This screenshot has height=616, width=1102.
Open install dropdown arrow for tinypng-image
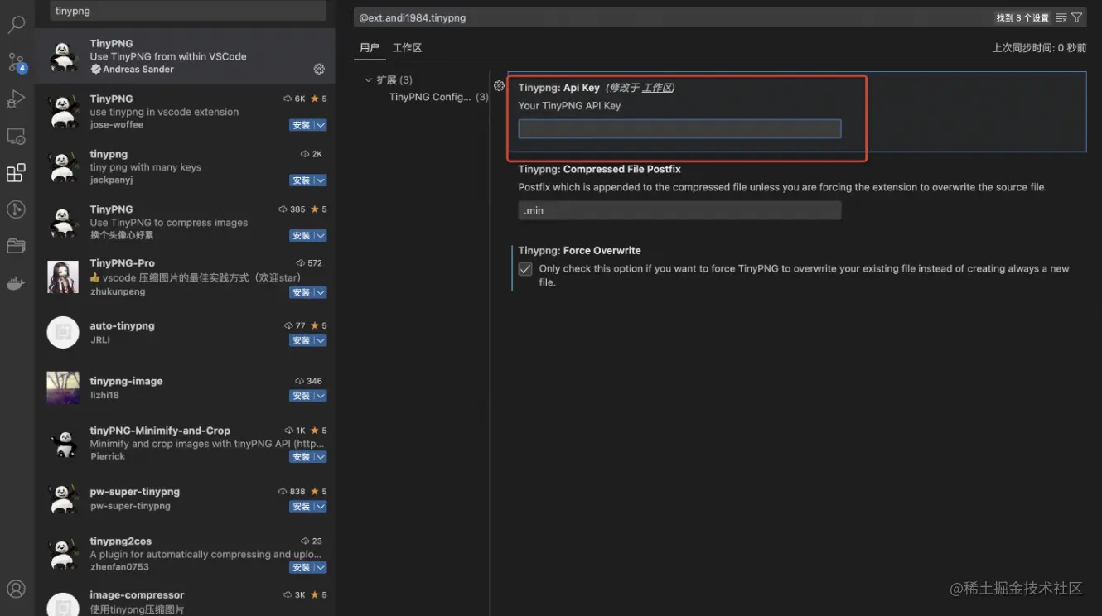click(x=321, y=396)
